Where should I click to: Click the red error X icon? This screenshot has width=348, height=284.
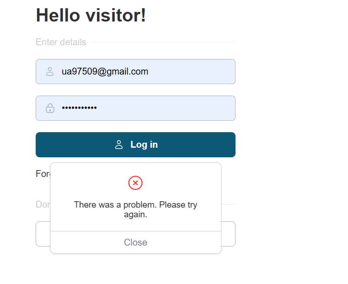pos(135,183)
